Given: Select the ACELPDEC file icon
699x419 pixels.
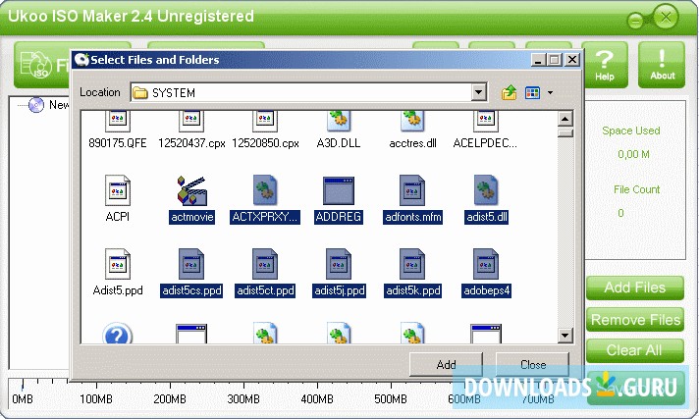Looking at the screenshot, I should click(x=485, y=122).
